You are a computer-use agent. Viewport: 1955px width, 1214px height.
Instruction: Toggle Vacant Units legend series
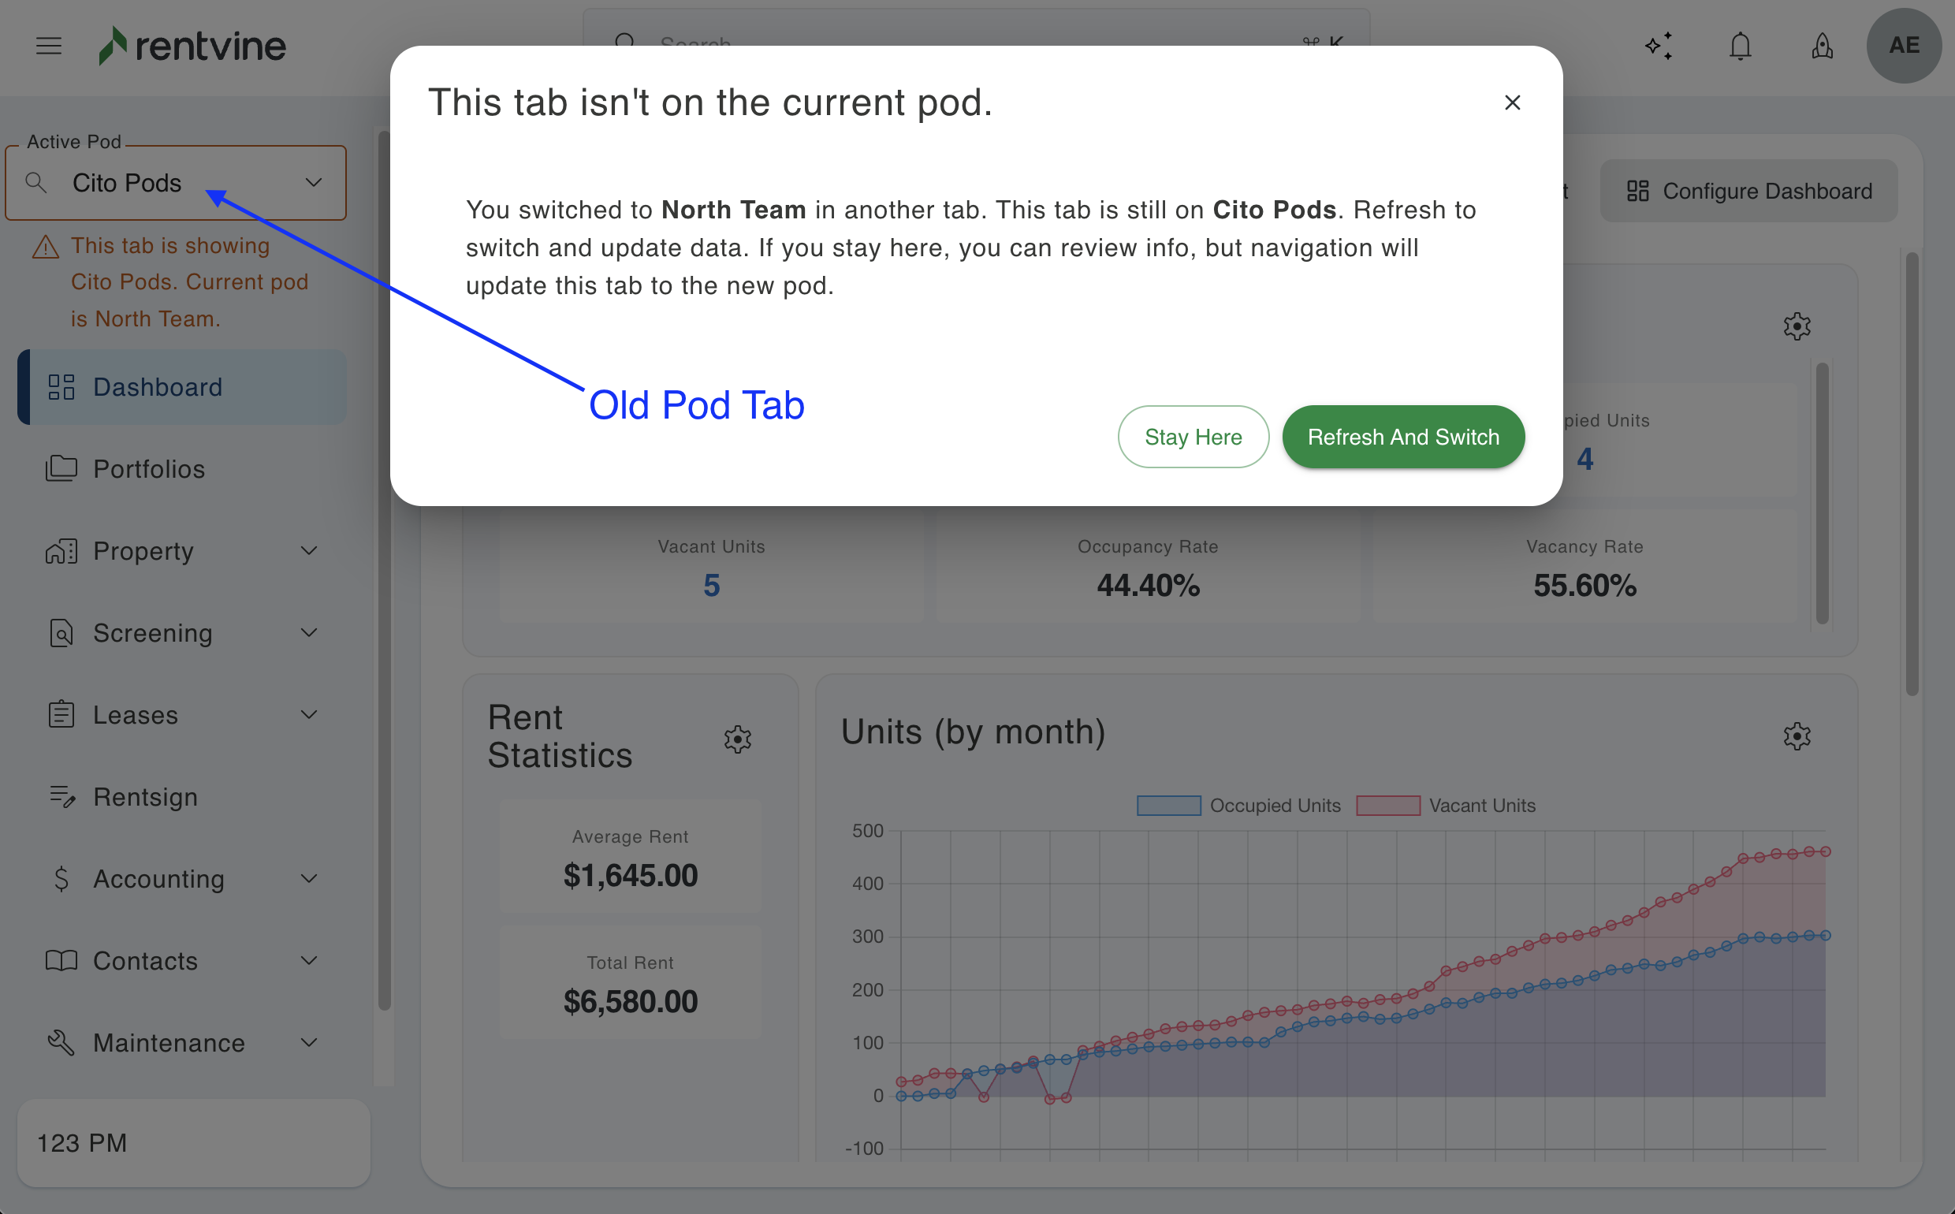(1445, 806)
